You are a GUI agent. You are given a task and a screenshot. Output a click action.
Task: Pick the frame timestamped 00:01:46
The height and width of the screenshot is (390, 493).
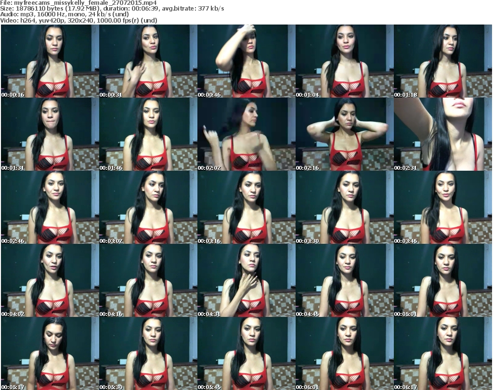point(148,134)
